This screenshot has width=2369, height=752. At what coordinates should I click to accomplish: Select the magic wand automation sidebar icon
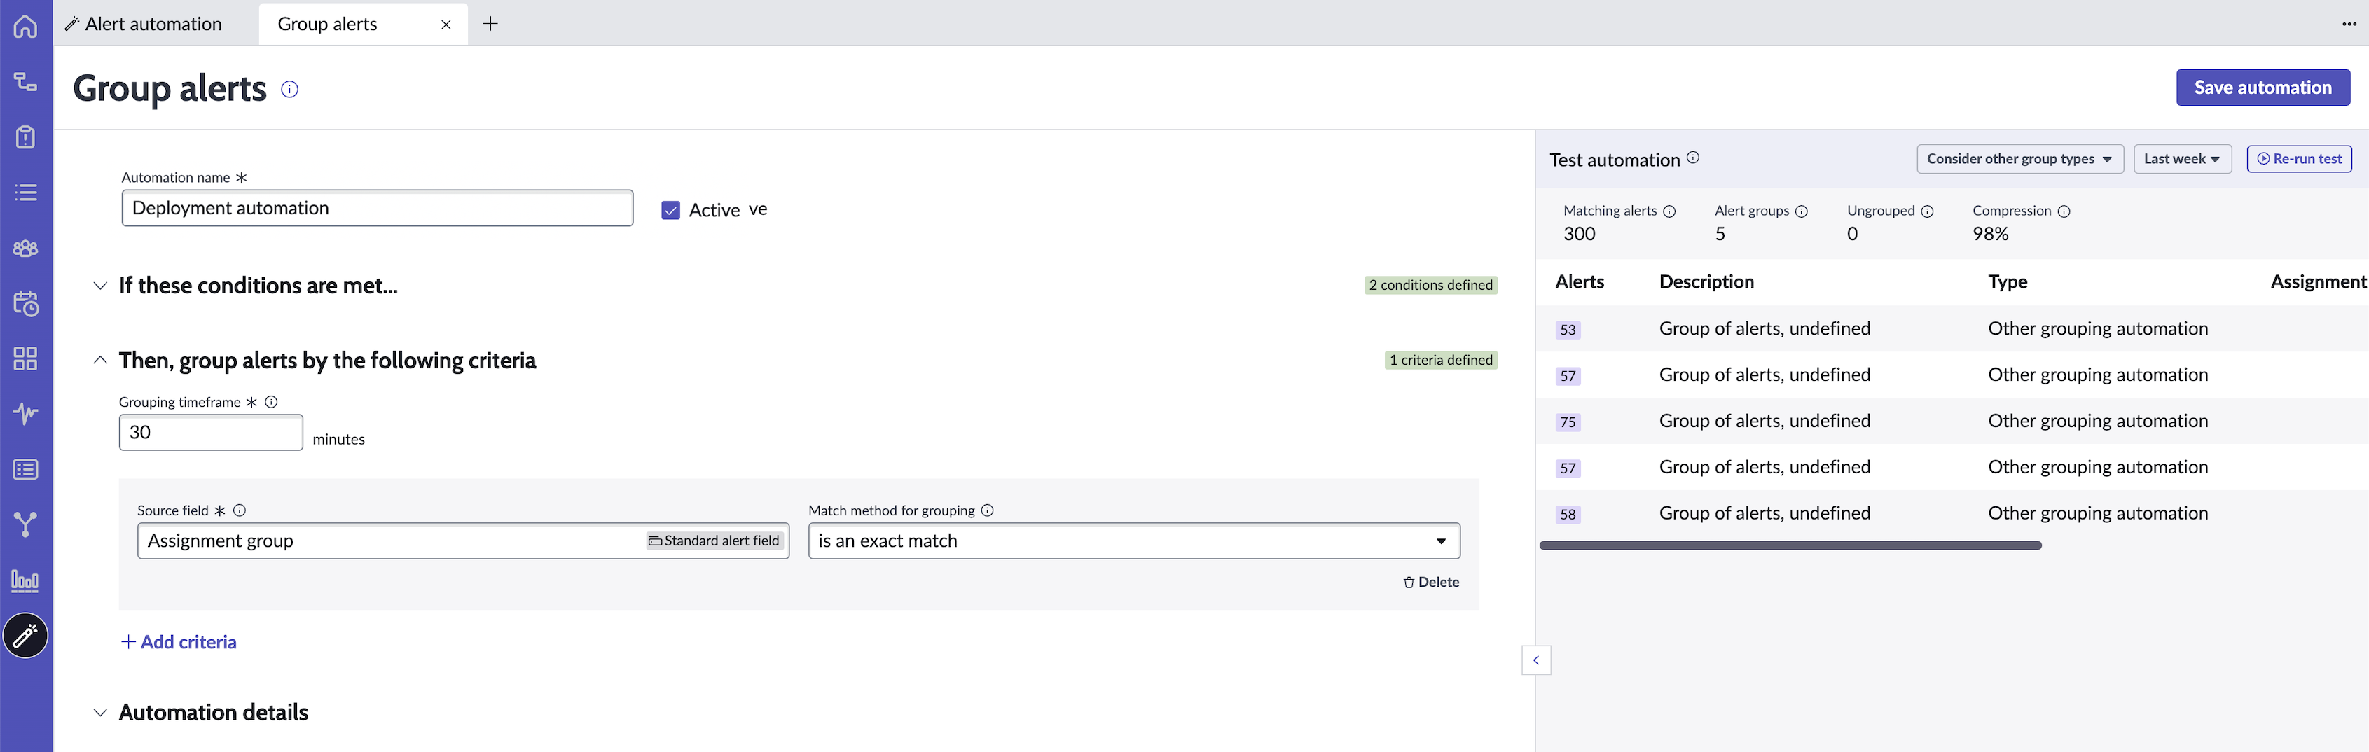(x=26, y=635)
